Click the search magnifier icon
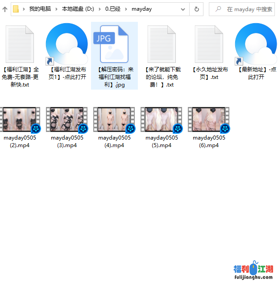This screenshot has width=278, height=284. (218, 9)
